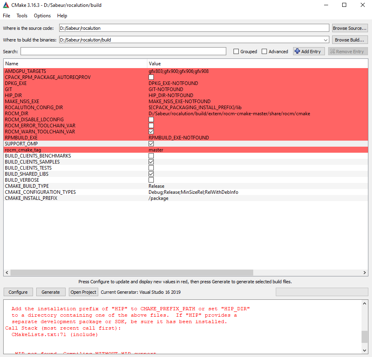
Task: Select DPKG_EXE-NOTFOUND value
Action: click(x=173, y=83)
